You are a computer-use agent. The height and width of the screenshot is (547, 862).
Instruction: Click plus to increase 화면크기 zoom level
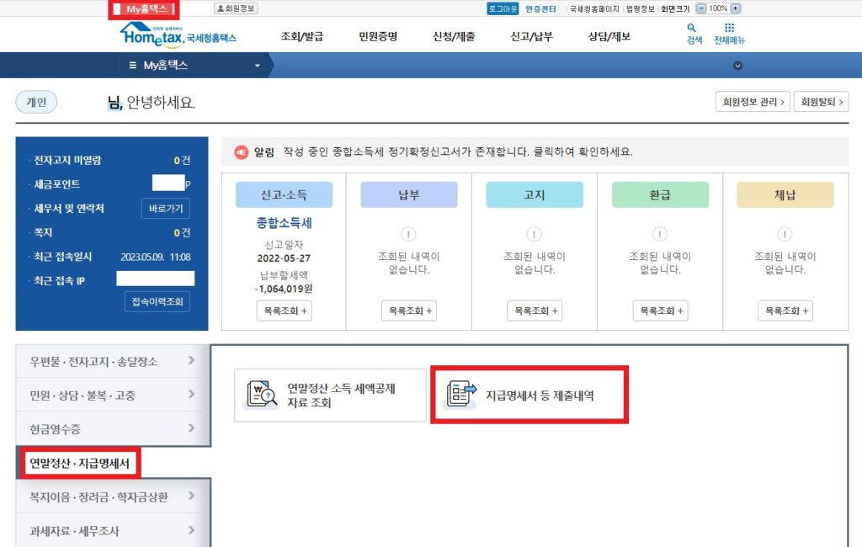pyautogui.click(x=736, y=8)
